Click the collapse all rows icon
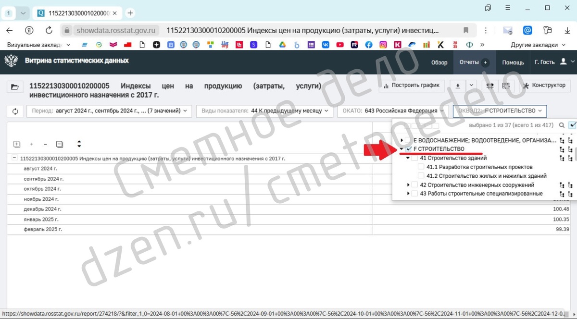The width and height of the screenshot is (577, 319). (x=60, y=144)
